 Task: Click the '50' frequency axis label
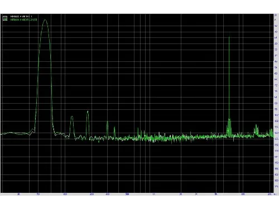(x=38, y=195)
